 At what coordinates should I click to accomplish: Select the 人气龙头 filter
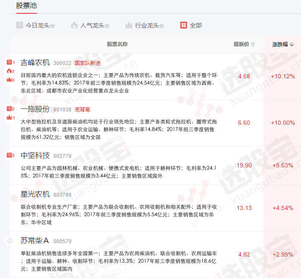point(90,25)
